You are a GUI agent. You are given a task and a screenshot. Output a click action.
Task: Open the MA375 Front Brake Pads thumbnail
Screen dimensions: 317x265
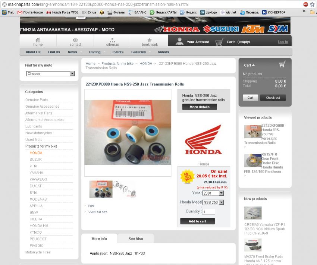[253, 245]
